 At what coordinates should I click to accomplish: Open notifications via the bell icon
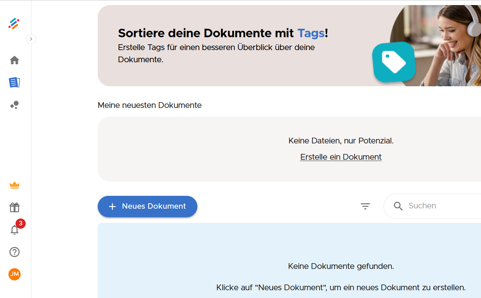click(x=14, y=230)
